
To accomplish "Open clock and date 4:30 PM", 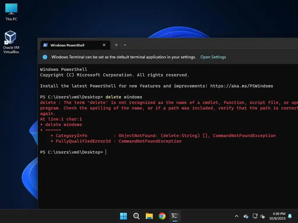I will coord(277,216).
